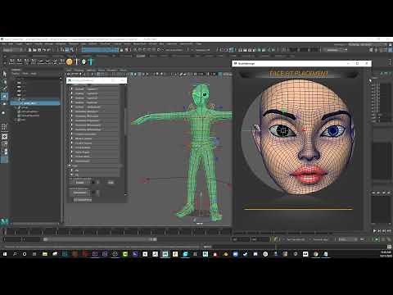The image size is (393, 295).
Task: Click the Cortana circle on the taskbar
Action: 25,254
